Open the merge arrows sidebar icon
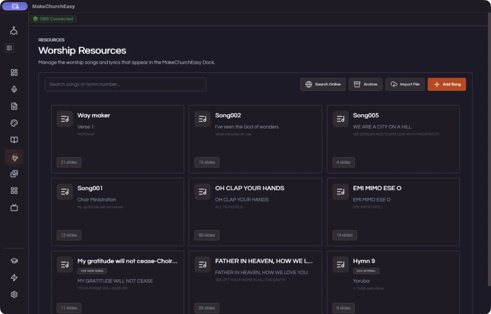Screen dimensions: 491x314 [x=14, y=31]
